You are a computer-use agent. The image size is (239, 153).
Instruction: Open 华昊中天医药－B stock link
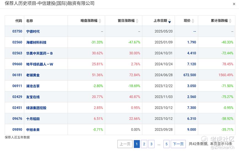click(x=40, y=53)
